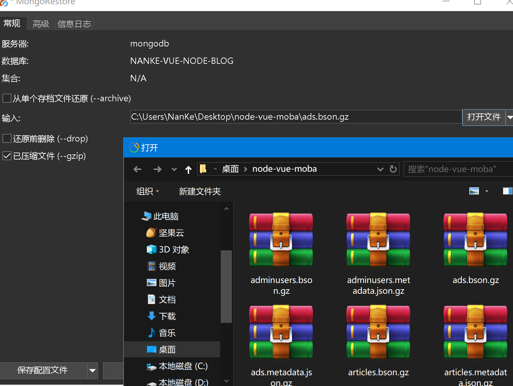This screenshot has height=386, width=513.
Task: Select 图片 folder in sidebar
Action: [x=162, y=283]
